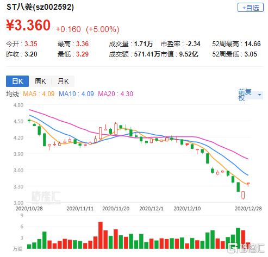Add ST八菱 to watchlist with +自选
The height and width of the screenshot is (257, 268).
[251, 8]
